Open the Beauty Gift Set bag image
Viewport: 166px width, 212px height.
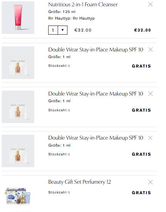coord(18,195)
